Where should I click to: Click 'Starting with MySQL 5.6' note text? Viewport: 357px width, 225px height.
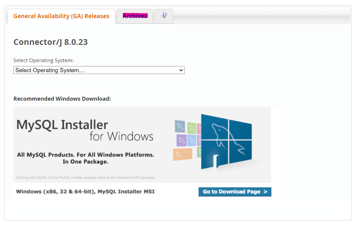click(86, 177)
